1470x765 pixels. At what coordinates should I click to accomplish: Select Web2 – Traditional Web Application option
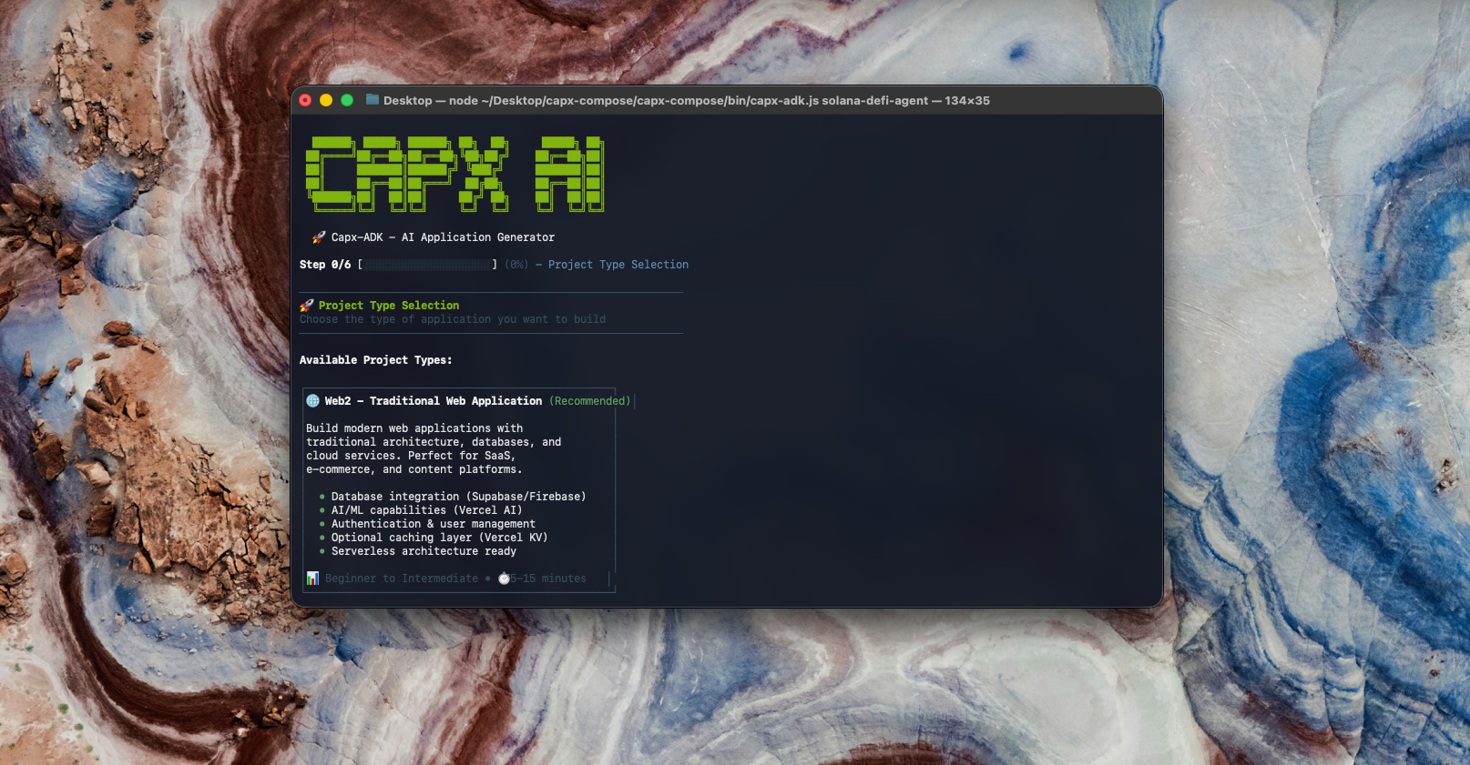coord(434,401)
